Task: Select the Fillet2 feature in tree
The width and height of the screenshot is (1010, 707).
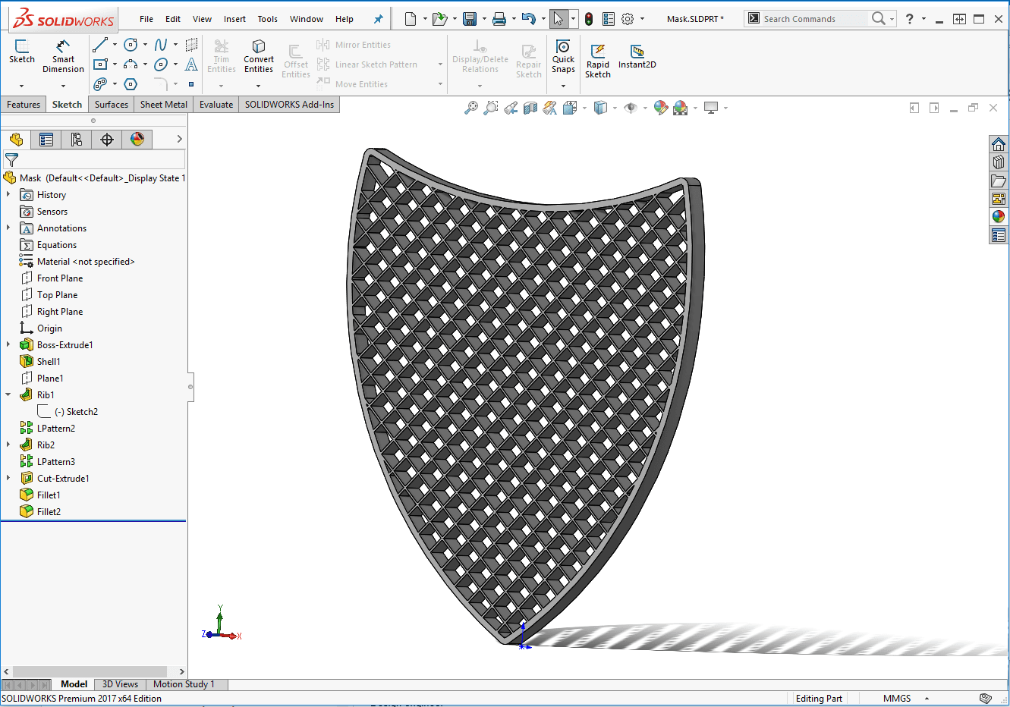Action: (49, 512)
